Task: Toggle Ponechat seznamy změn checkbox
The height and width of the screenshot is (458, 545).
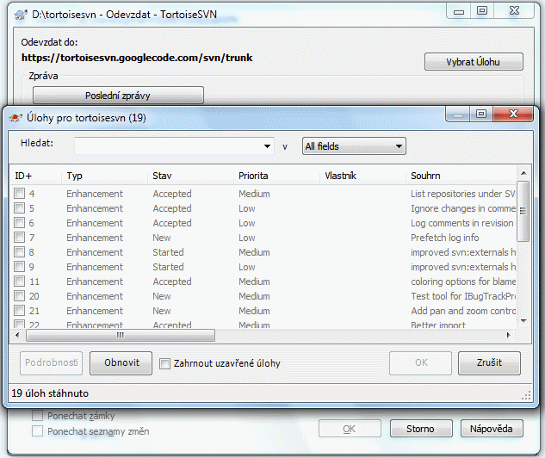Action: pyautogui.click(x=37, y=431)
